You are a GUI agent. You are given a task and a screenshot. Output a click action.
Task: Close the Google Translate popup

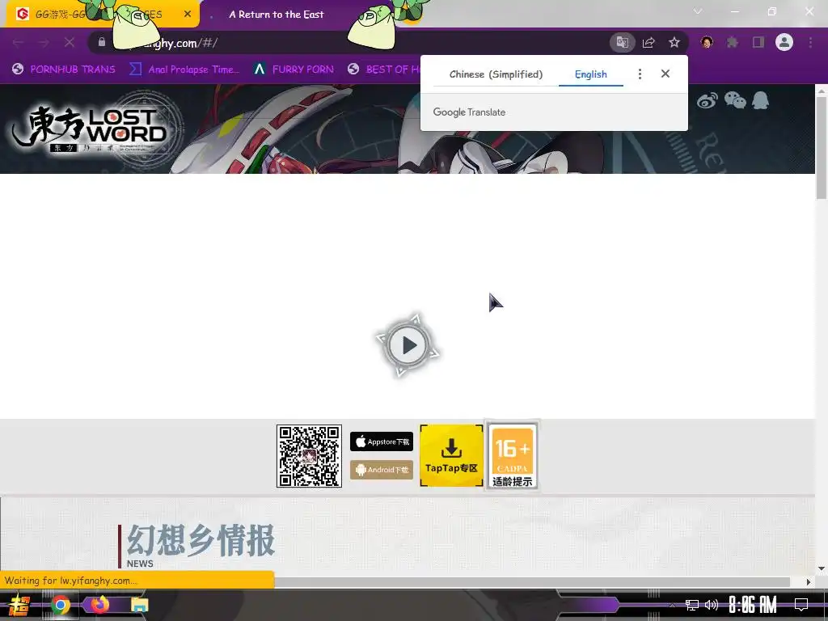[x=665, y=74]
